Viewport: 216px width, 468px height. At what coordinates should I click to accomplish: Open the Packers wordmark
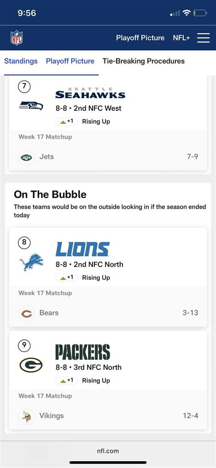coord(82,352)
